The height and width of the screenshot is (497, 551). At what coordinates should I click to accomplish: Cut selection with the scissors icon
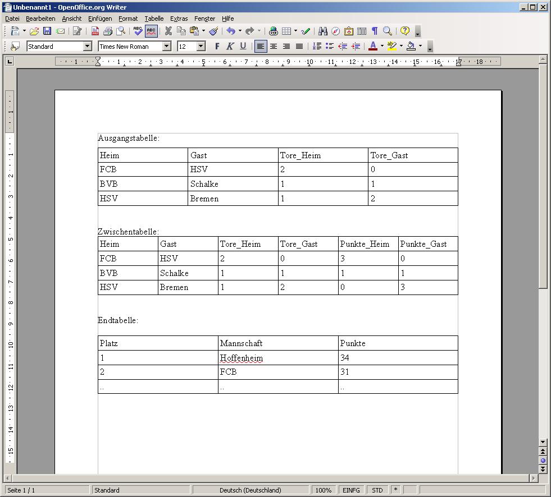(x=169, y=31)
